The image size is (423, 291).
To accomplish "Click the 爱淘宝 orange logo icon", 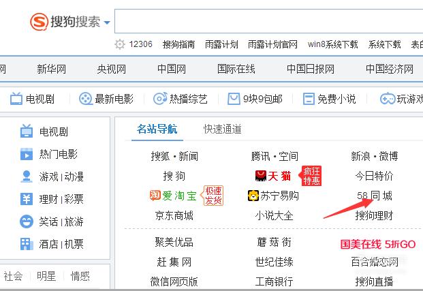I will click(x=155, y=196).
